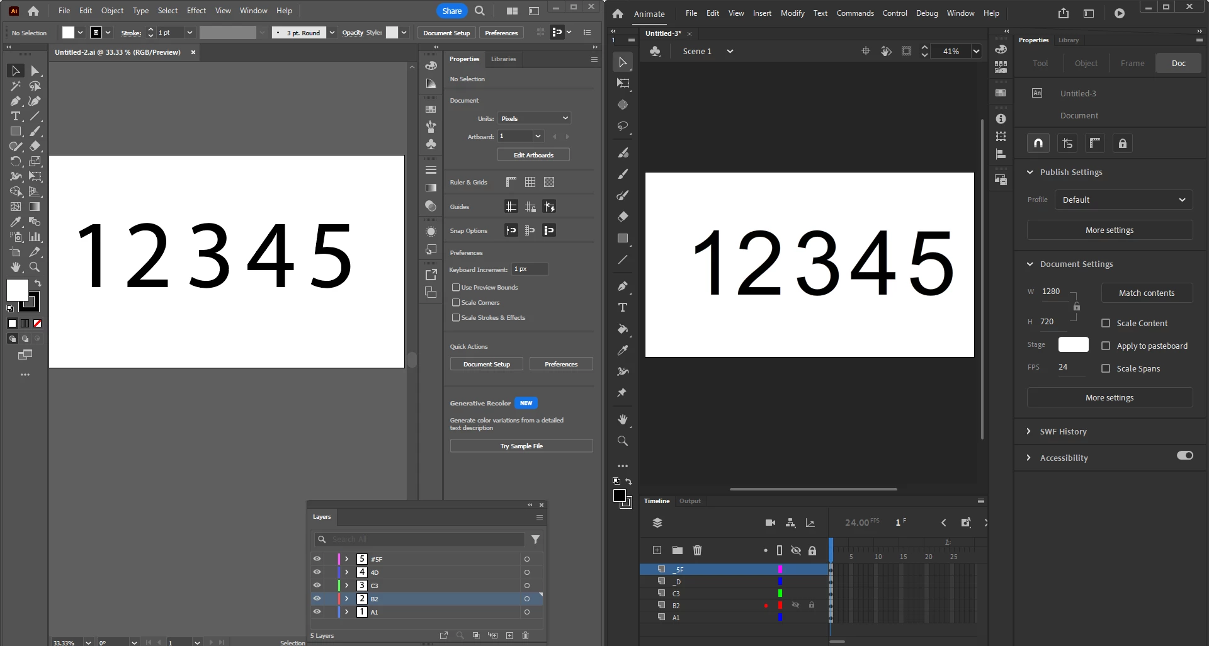Click the Search All field in Layers
This screenshot has width=1209, height=646.
pyautogui.click(x=419, y=540)
